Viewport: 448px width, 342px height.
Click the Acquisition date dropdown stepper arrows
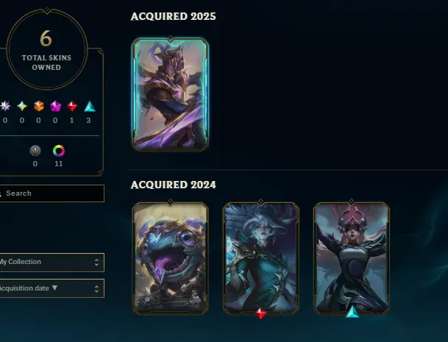click(96, 288)
